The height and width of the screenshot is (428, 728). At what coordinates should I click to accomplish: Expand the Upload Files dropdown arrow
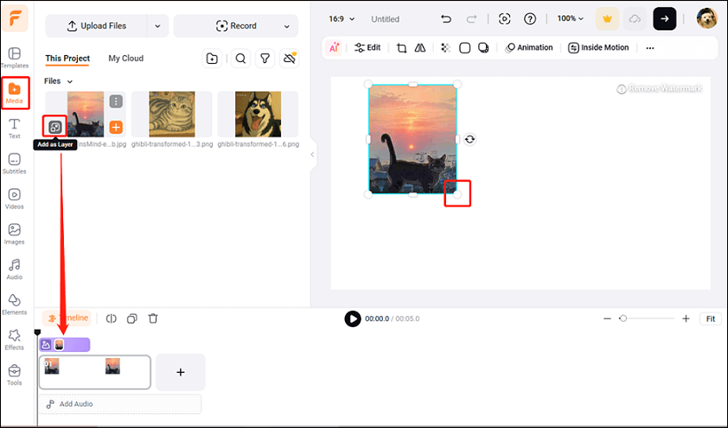coord(158,26)
